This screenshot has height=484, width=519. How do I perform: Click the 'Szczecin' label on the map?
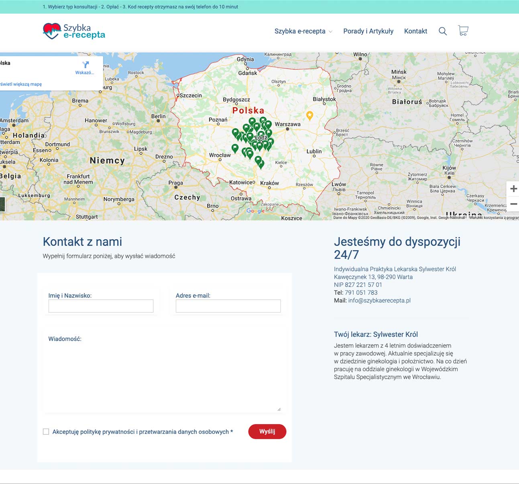click(191, 96)
